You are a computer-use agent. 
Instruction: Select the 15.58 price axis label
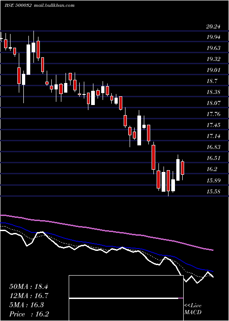point(213,192)
